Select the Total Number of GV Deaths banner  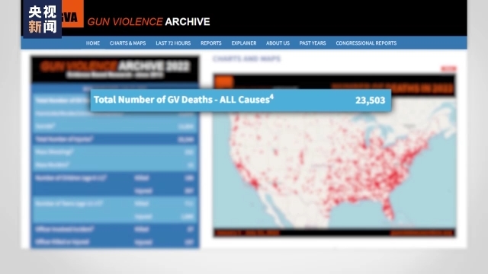[241, 100]
